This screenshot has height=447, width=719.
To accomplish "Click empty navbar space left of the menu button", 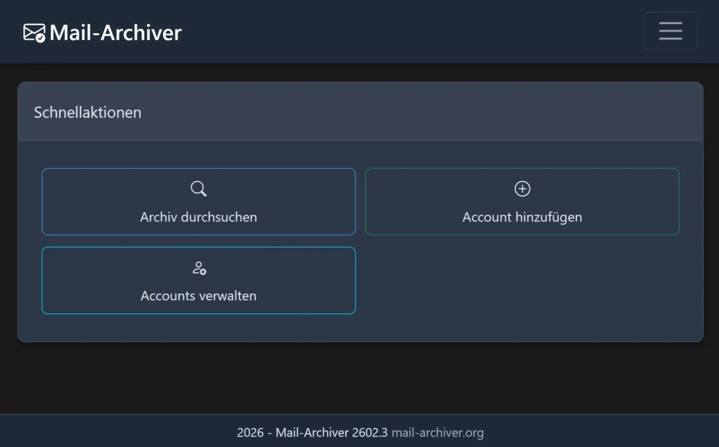I will pyautogui.click(x=421, y=32).
